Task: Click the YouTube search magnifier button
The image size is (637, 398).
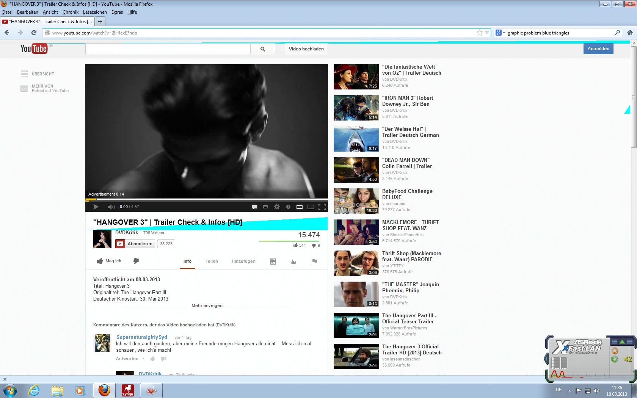Action: 263,49
